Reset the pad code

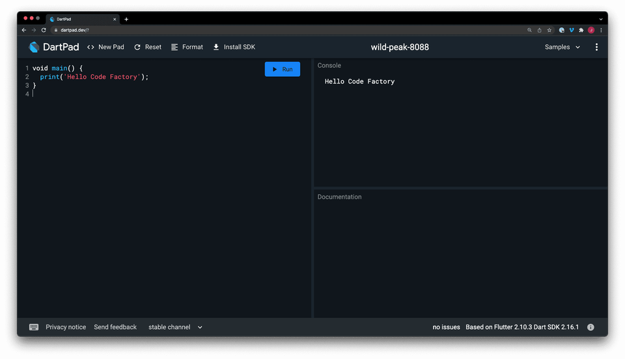(x=148, y=47)
